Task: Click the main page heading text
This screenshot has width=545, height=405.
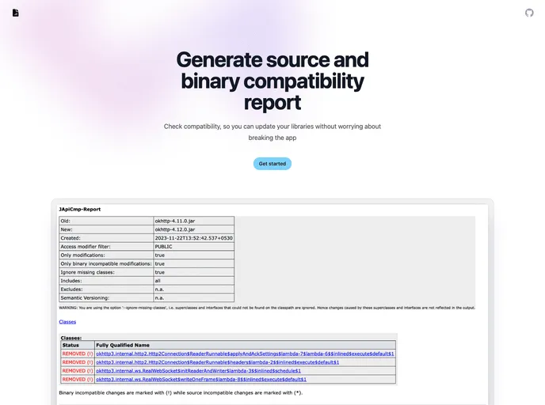Action: (x=272, y=81)
